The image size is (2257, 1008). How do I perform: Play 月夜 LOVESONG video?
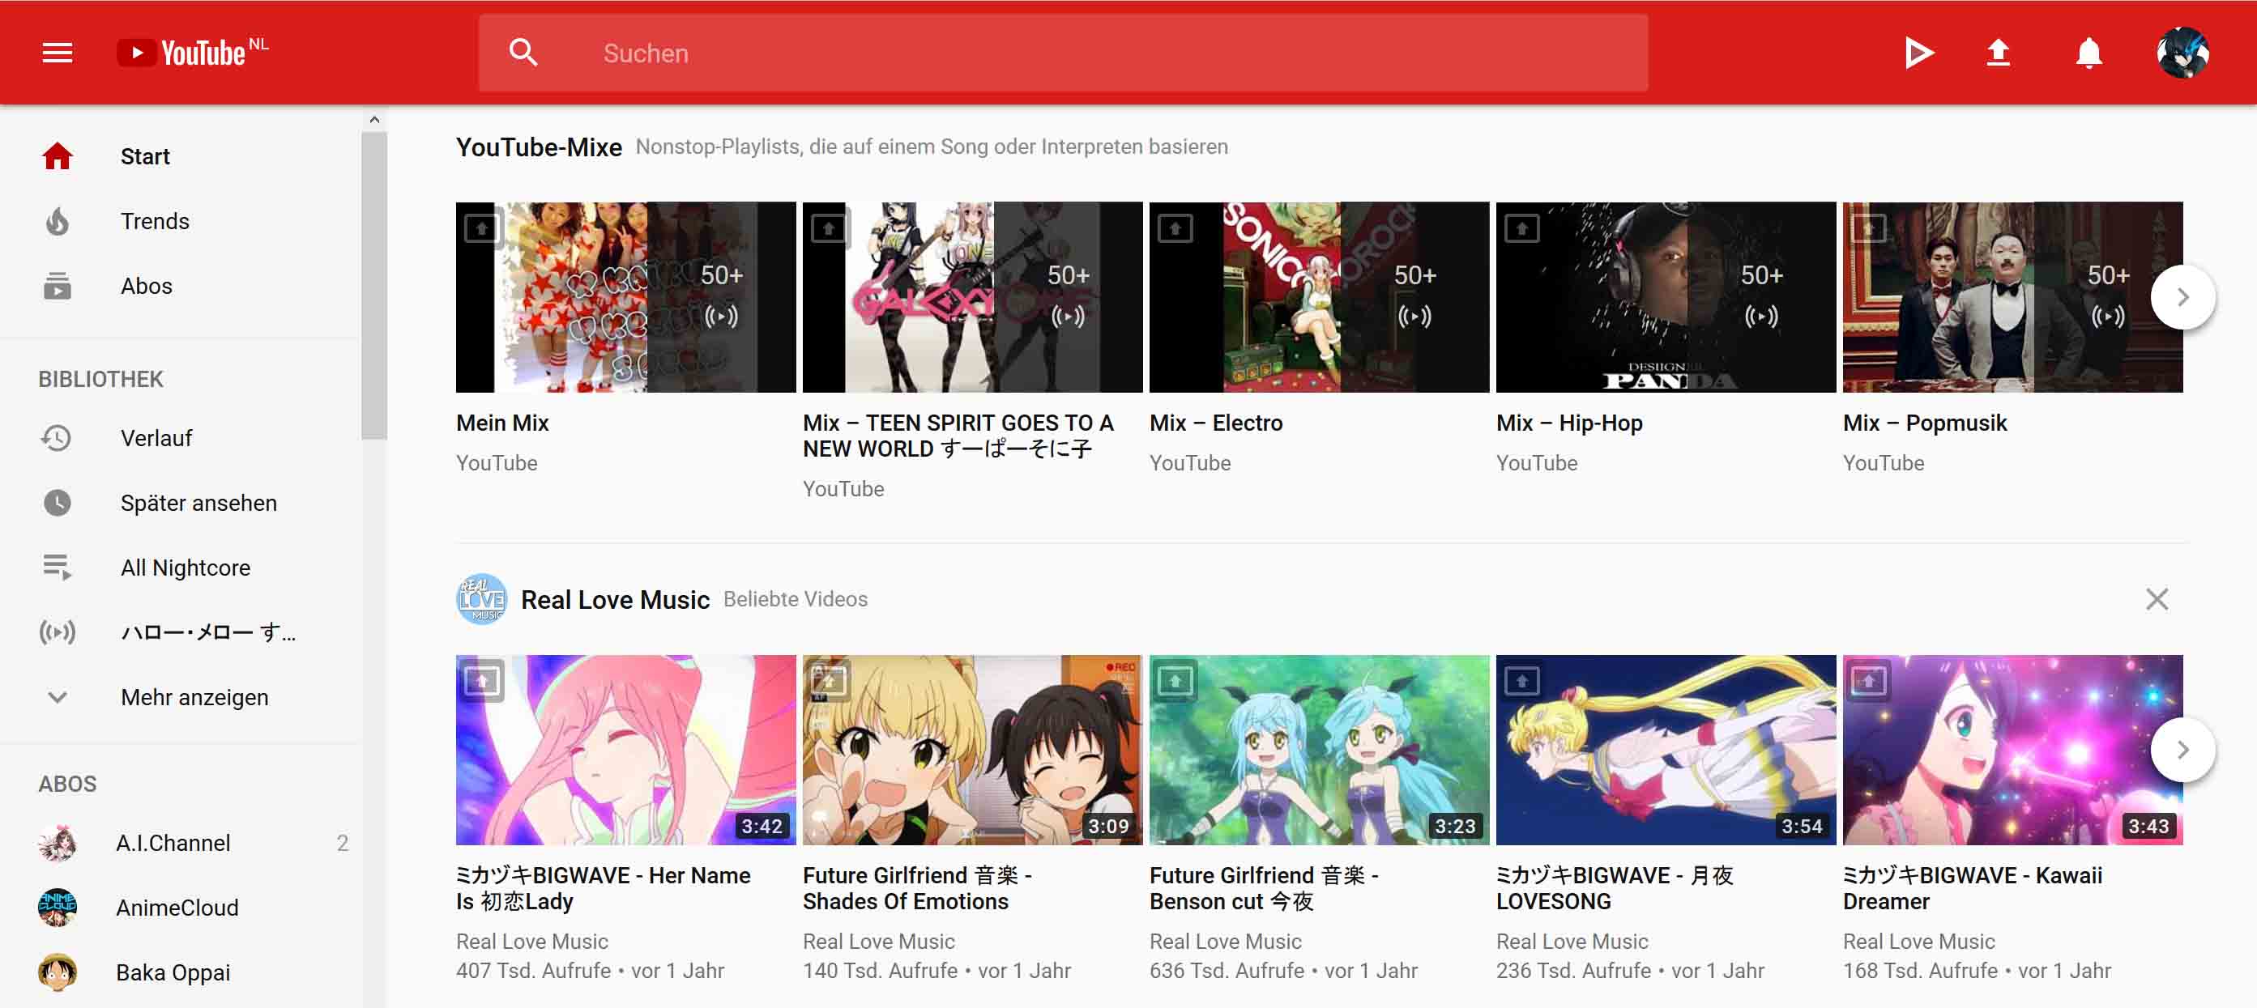[1666, 750]
